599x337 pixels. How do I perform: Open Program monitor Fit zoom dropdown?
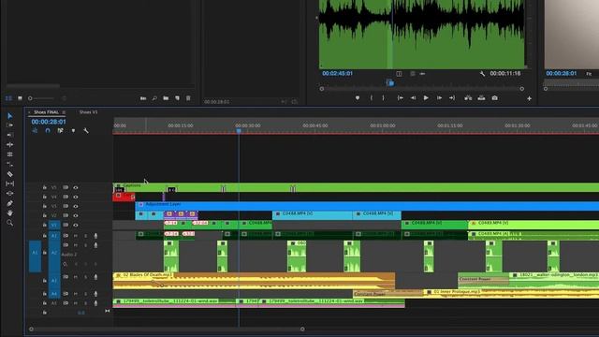point(589,74)
